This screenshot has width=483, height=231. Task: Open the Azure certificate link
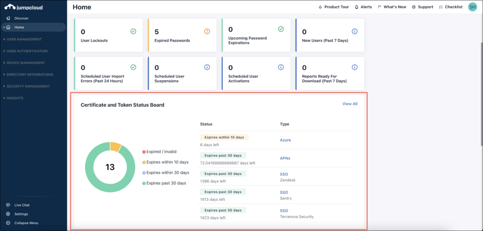286,140
